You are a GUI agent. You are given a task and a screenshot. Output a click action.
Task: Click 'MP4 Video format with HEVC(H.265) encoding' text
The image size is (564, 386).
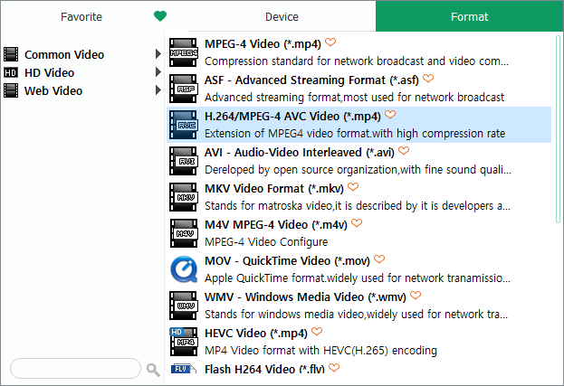click(320, 351)
